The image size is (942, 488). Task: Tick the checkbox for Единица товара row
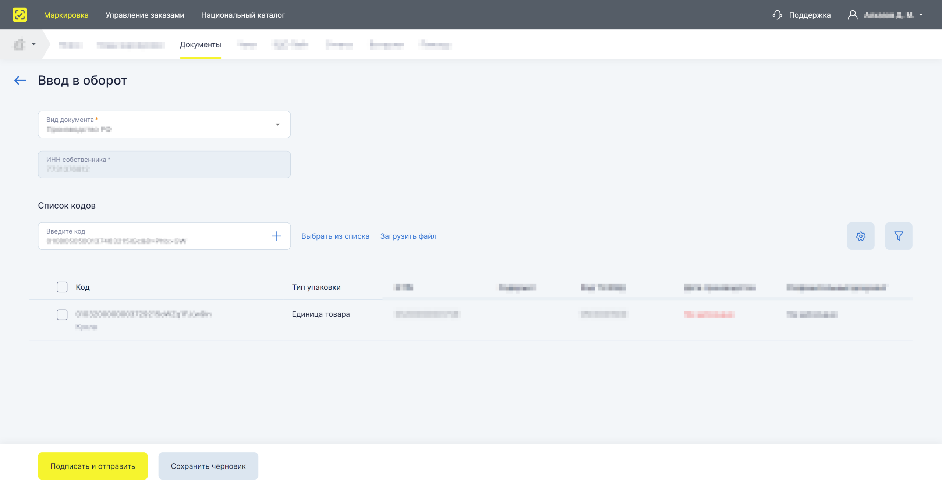(x=62, y=314)
